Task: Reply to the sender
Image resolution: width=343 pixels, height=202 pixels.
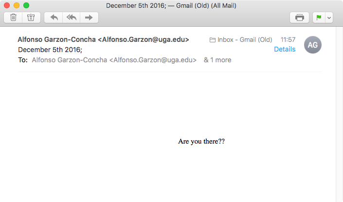Action: [54, 18]
